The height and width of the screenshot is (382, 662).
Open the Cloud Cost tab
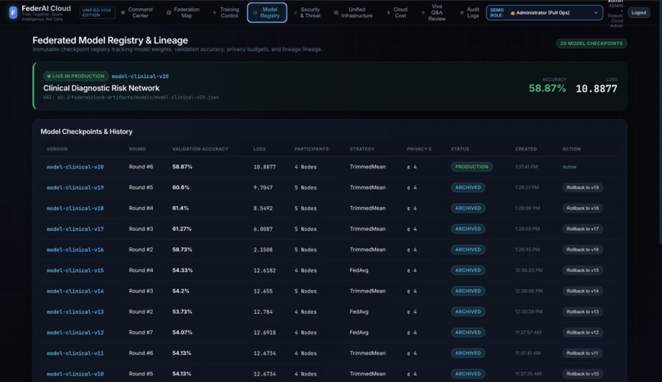pyautogui.click(x=398, y=12)
